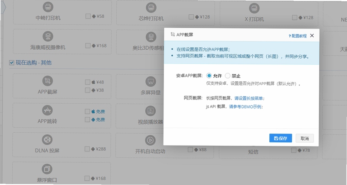The image size is (347, 185).
Task: Select the 禁止 radio option
Action: point(227,76)
